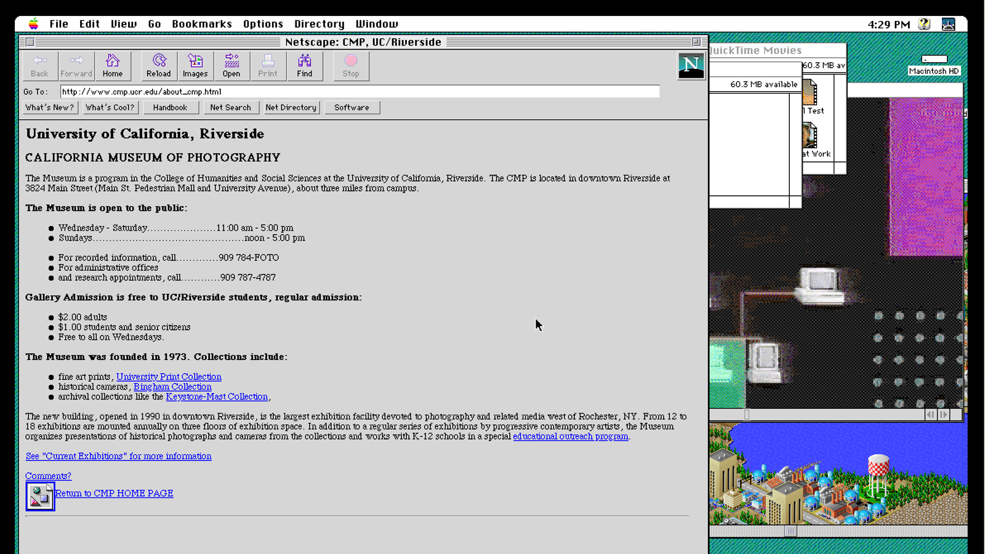The height and width of the screenshot is (554, 985).
Task: Go to Home in Netscape toolbar
Action: pos(113,66)
